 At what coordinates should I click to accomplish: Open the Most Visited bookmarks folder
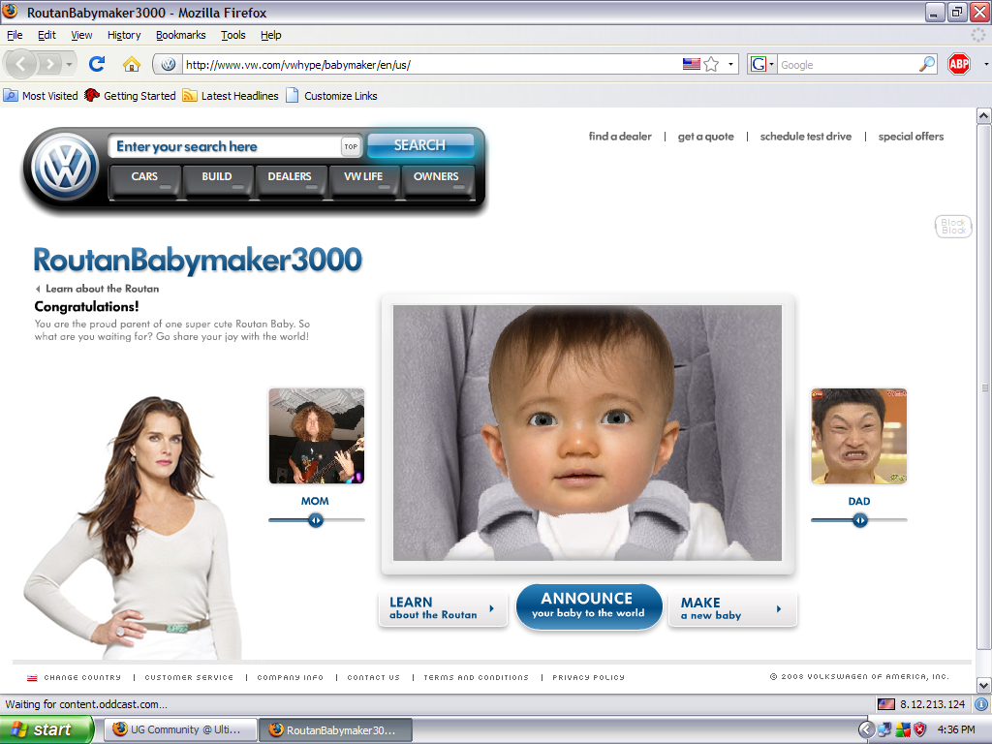pos(41,96)
